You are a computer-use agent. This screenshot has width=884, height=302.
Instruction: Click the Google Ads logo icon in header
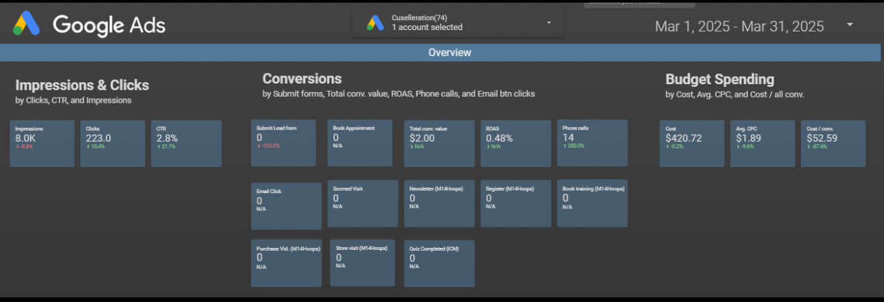(27, 24)
